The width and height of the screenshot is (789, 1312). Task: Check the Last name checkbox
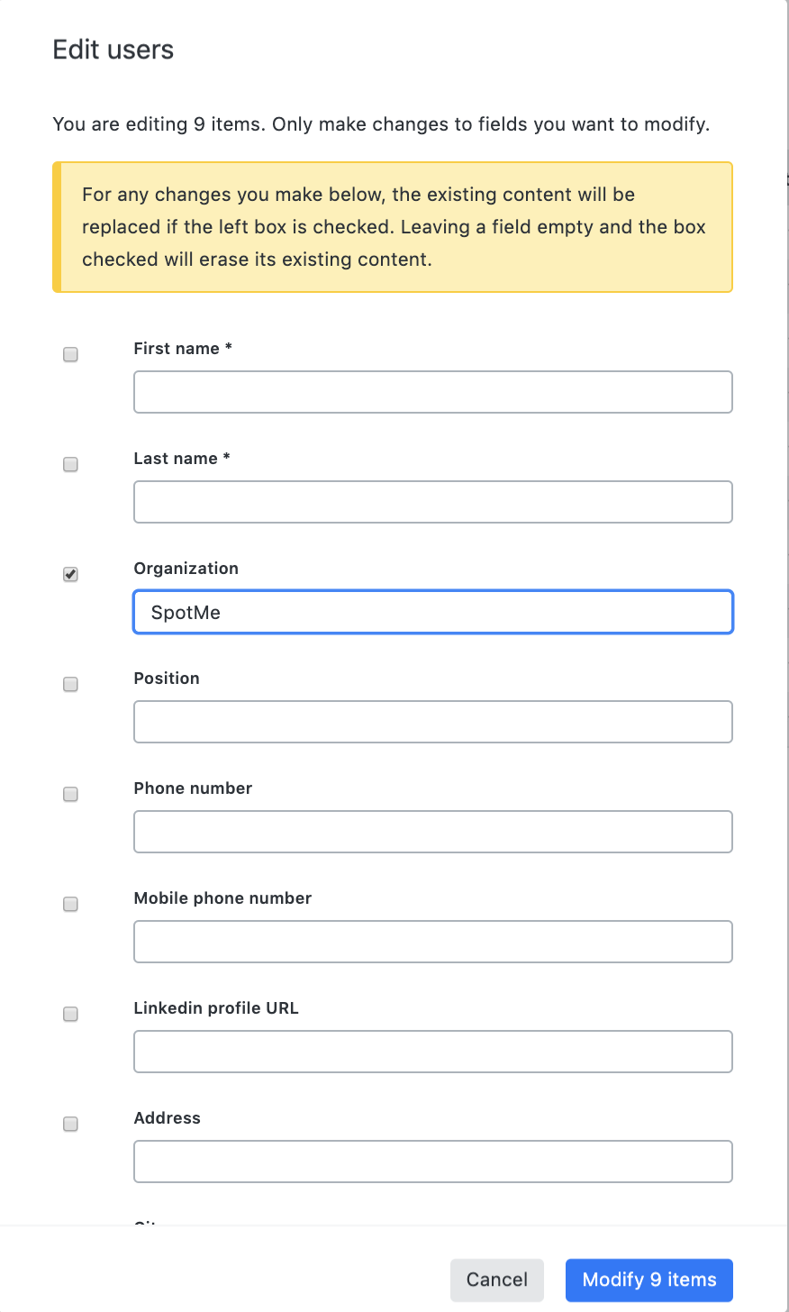(70, 465)
